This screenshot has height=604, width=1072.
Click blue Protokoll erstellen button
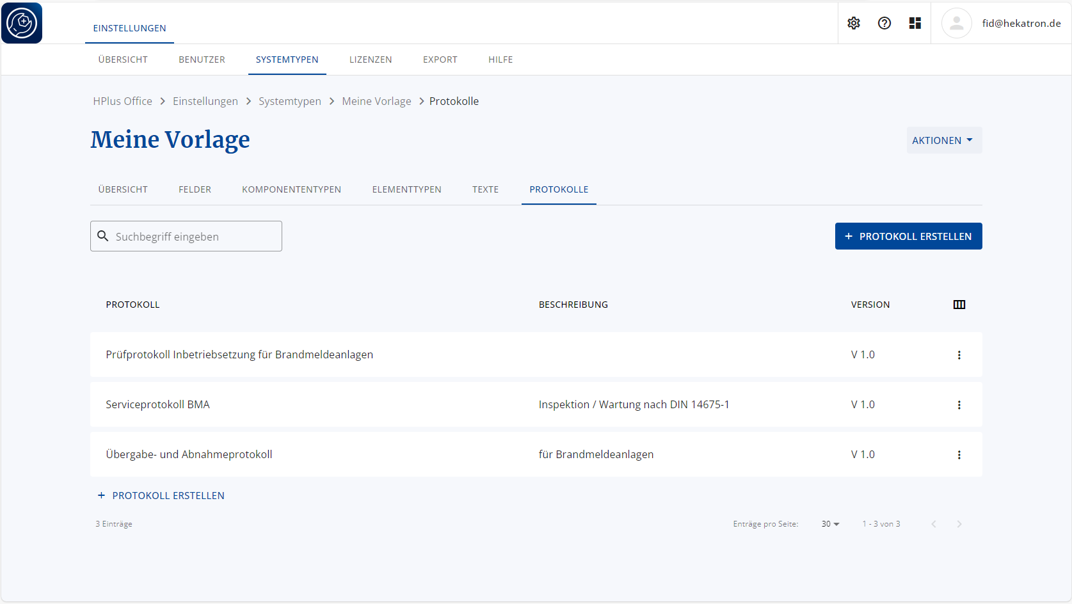coord(908,236)
